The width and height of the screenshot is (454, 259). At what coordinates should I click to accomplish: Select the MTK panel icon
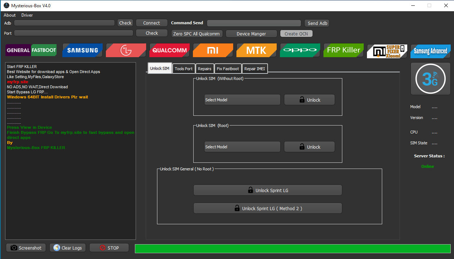click(x=256, y=50)
